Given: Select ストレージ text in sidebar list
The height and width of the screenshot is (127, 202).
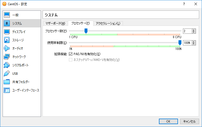Looking at the screenshot, I should [18, 40].
